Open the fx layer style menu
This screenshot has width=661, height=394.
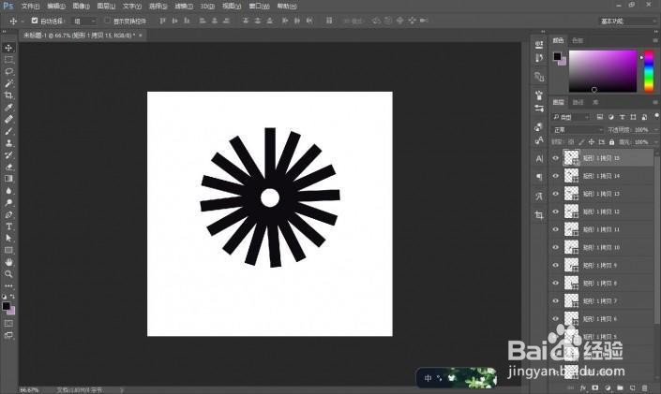click(x=583, y=387)
